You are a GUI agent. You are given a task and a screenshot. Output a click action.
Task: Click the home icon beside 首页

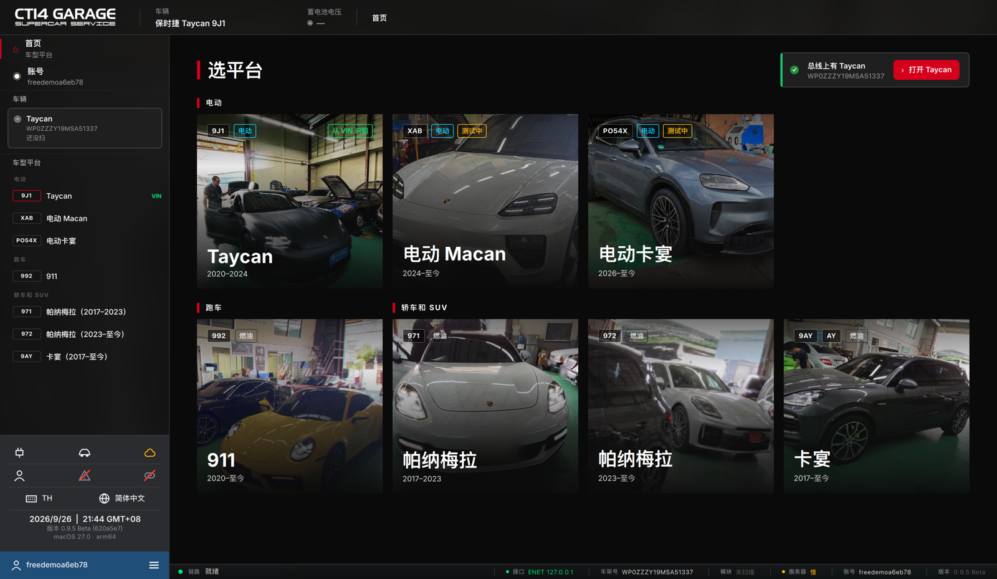tap(16, 49)
